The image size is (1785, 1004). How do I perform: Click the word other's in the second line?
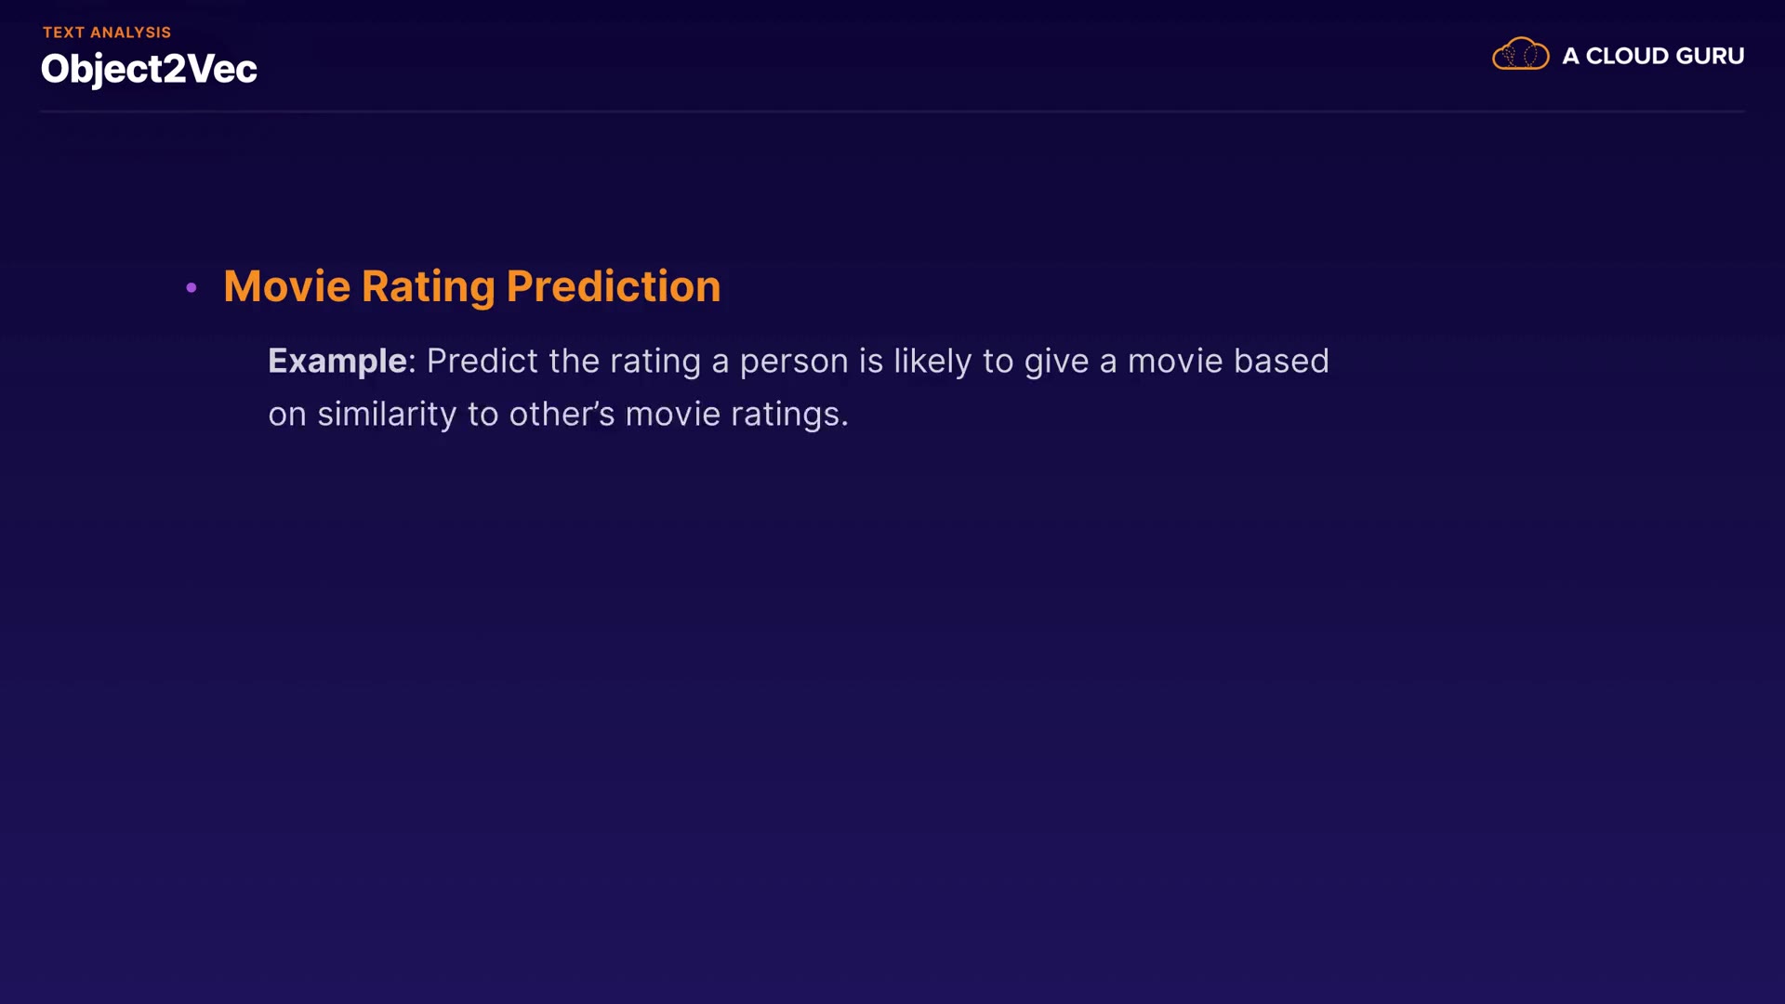562,414
